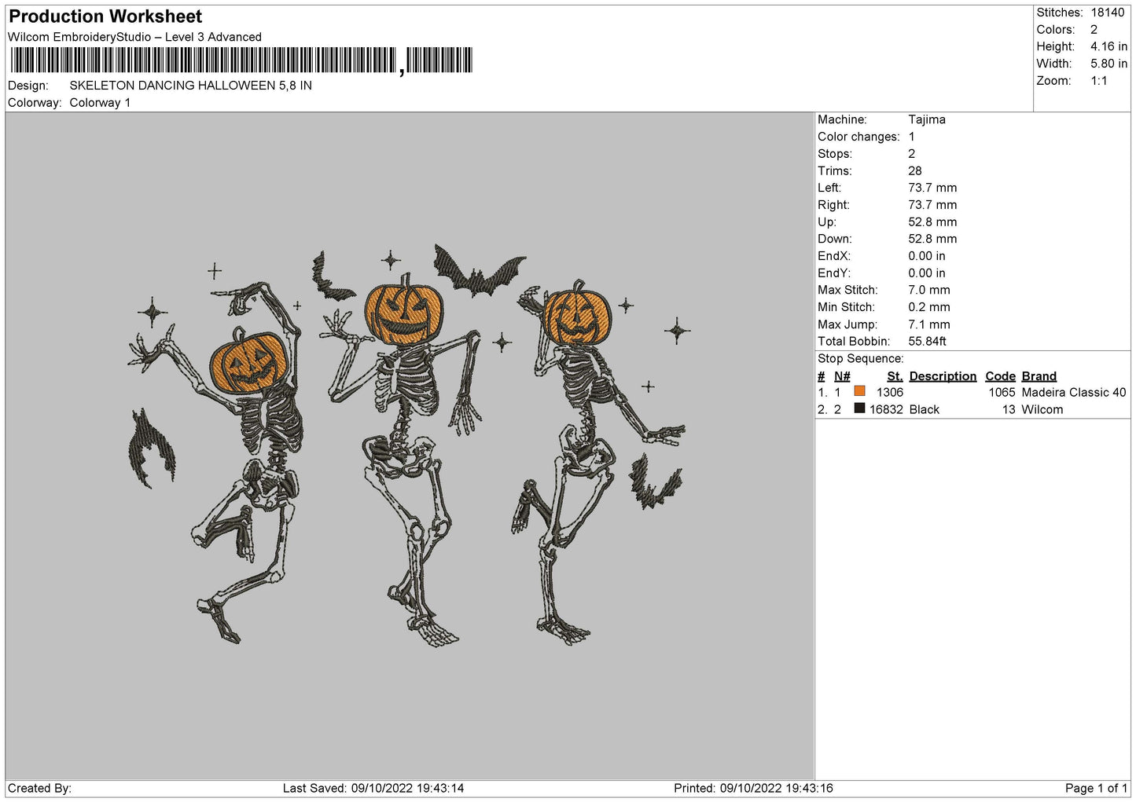Click the worksheet barcode
The image size is (1136, 802).
coord(241,60)
